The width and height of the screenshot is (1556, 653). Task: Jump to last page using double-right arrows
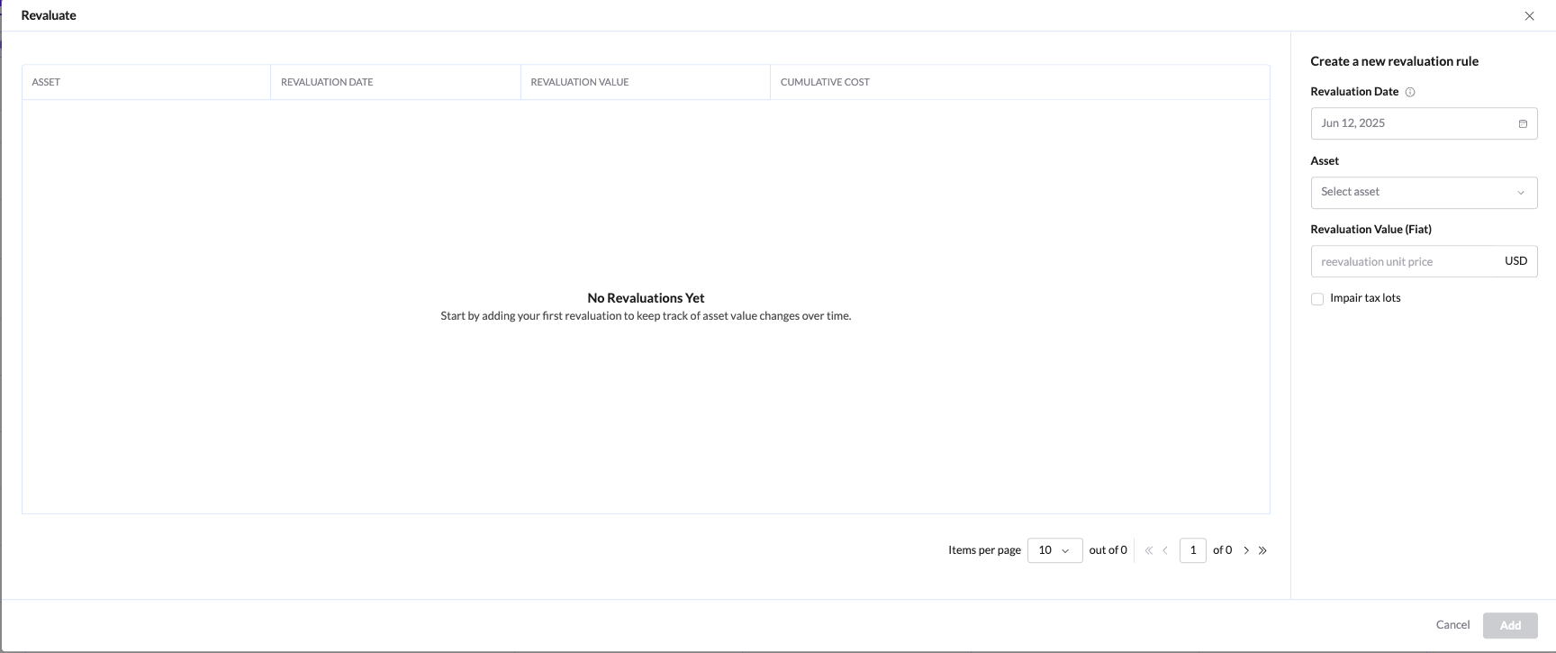[1262, 550]
